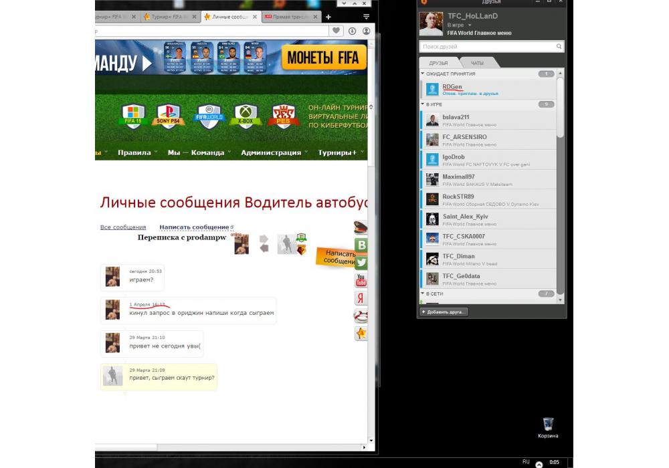Click the 'Добавить друга' button
Screen dimensions: 669x468
click(444, 312)
